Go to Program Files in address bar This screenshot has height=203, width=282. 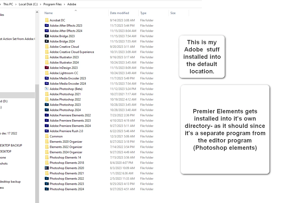[53, 4]
